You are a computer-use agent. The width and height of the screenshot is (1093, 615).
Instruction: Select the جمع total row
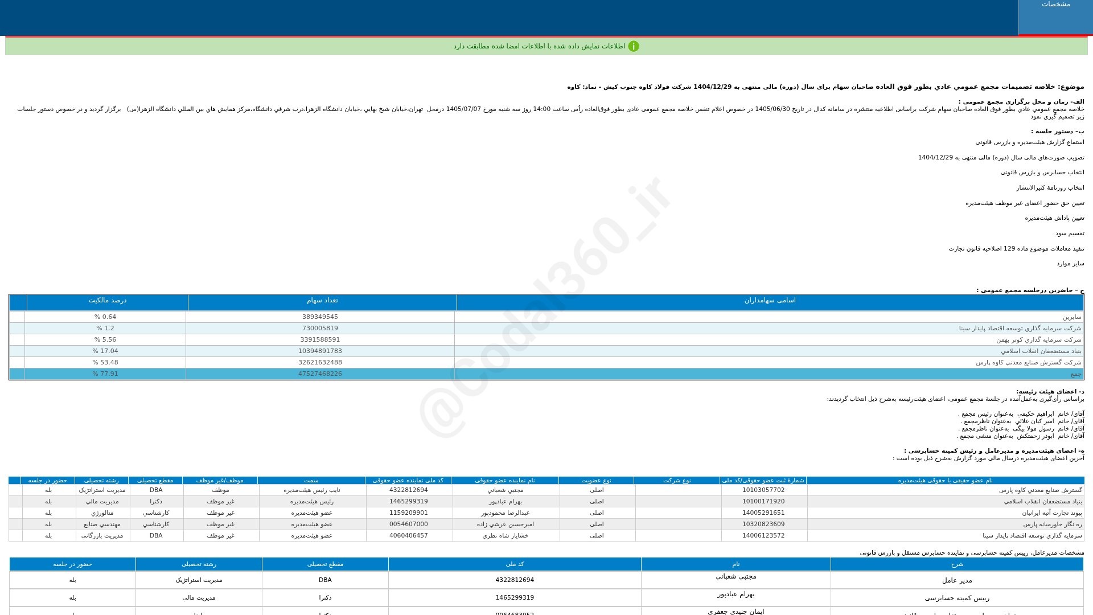546,374
